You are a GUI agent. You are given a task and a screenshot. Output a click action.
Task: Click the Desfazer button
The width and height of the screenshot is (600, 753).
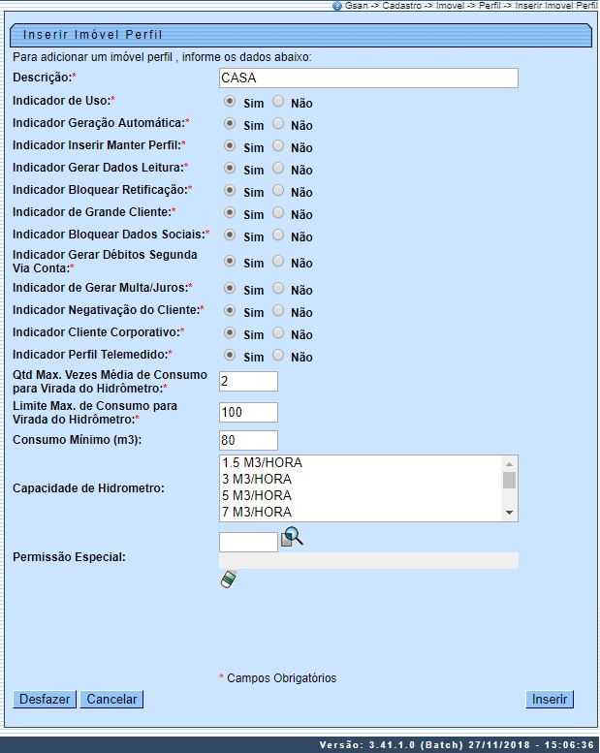[45, 699]
